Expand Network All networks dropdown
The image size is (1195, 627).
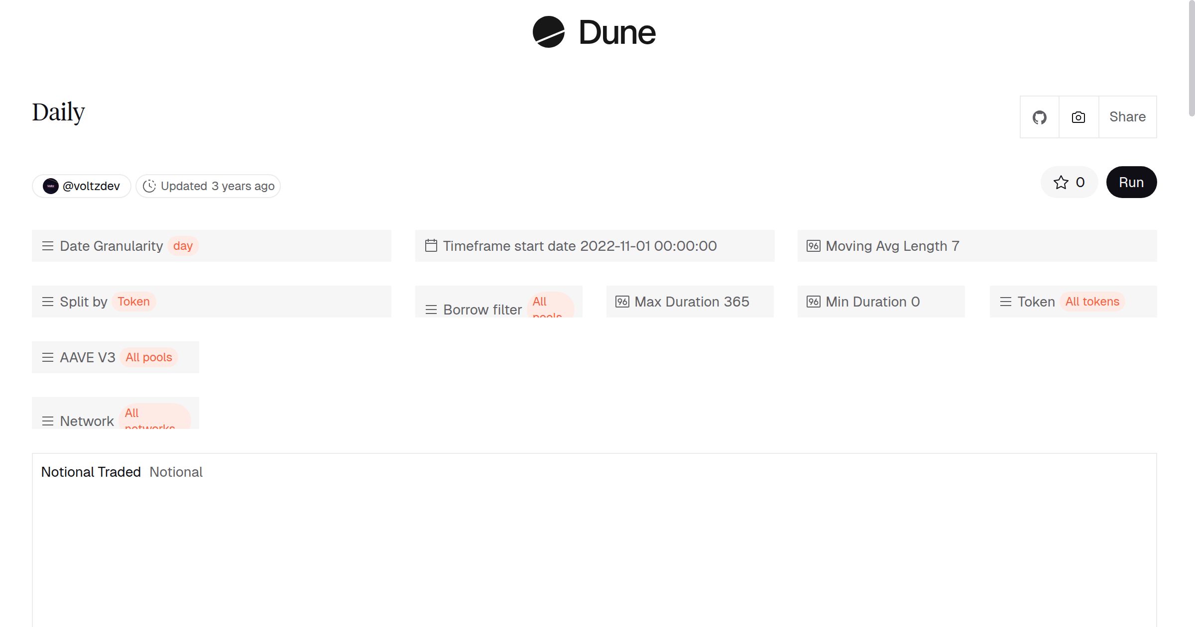[154, 417]
